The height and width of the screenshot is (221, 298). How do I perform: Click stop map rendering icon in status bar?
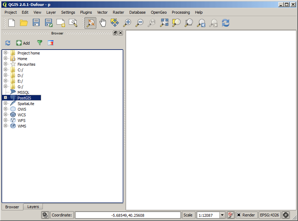(231, 215)
